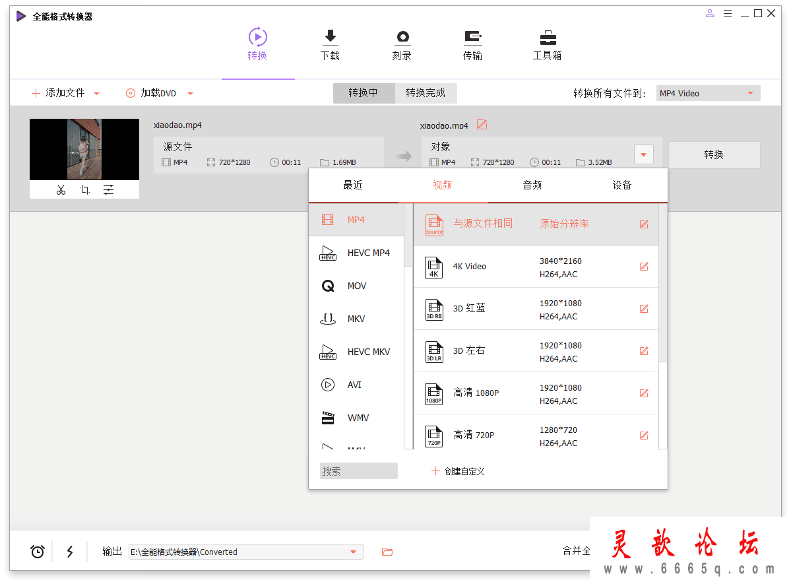The height and width of the screenshot is (586, 791).
Task: Click the lightning high-speed conversion icon
Action: (70, 552)
